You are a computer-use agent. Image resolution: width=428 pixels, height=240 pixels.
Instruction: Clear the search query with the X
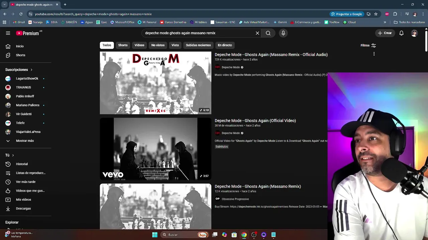click(257, 33)
